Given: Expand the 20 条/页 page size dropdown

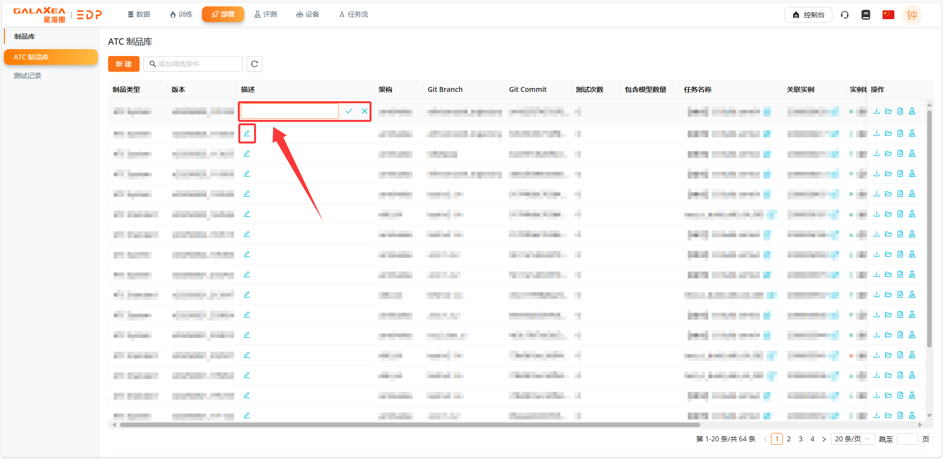Looking at the screenshot, I should [x=853, y=439].
